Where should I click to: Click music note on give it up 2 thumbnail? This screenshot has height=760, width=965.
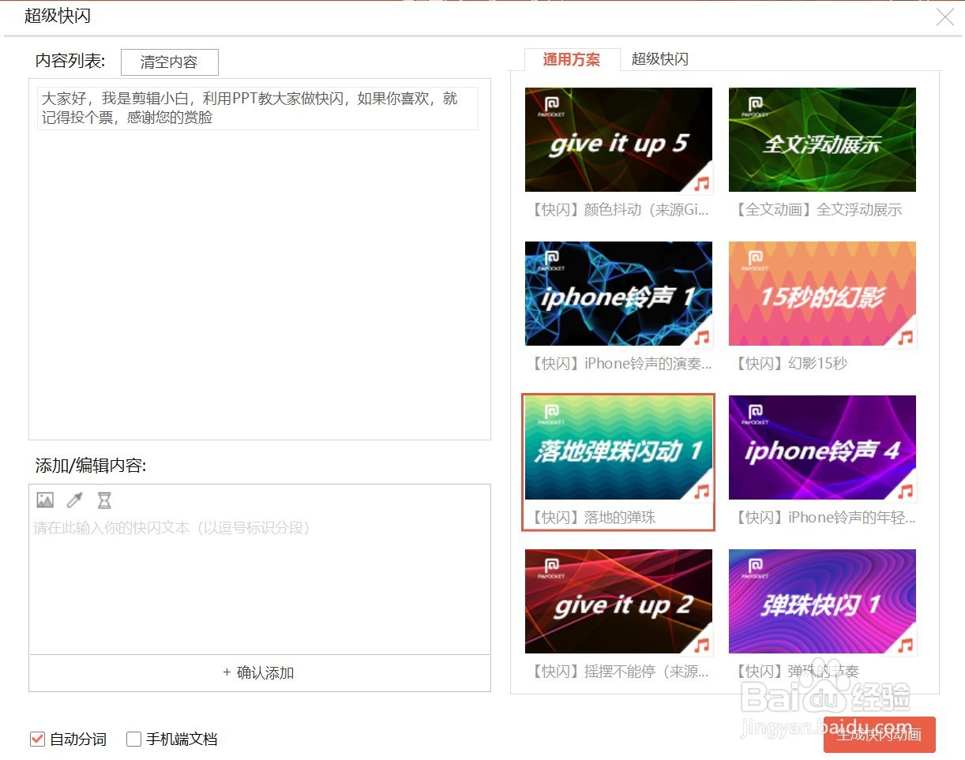point(701,645)
